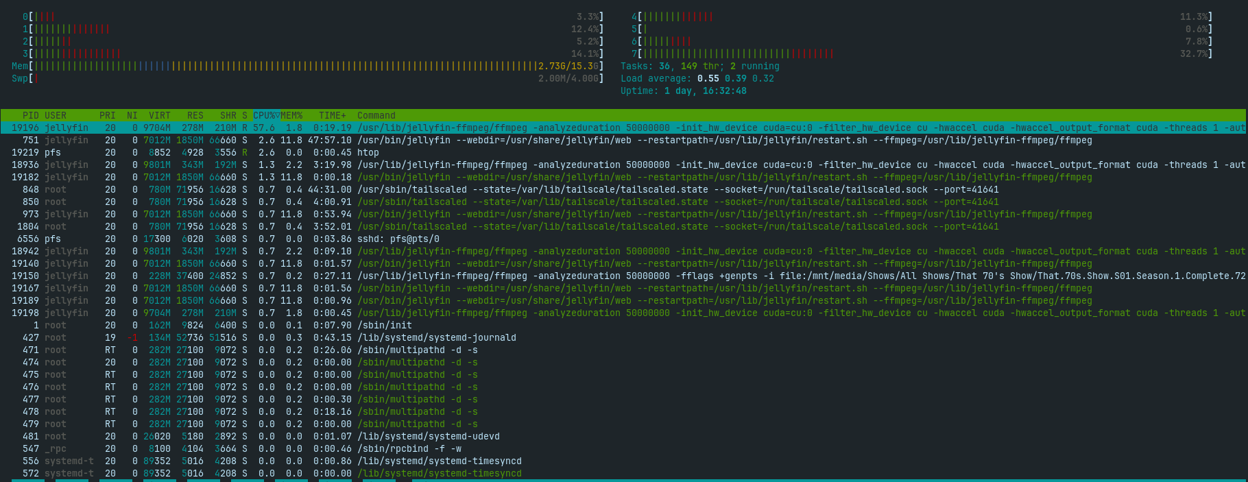Sort by the RES column header

click(x=195, y=115)
